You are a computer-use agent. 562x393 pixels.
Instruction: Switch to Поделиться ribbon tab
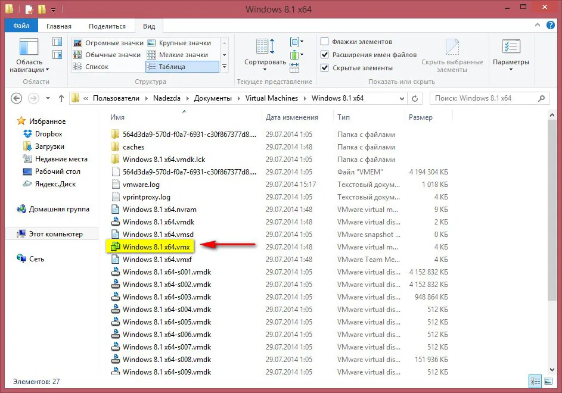(107, 26)
